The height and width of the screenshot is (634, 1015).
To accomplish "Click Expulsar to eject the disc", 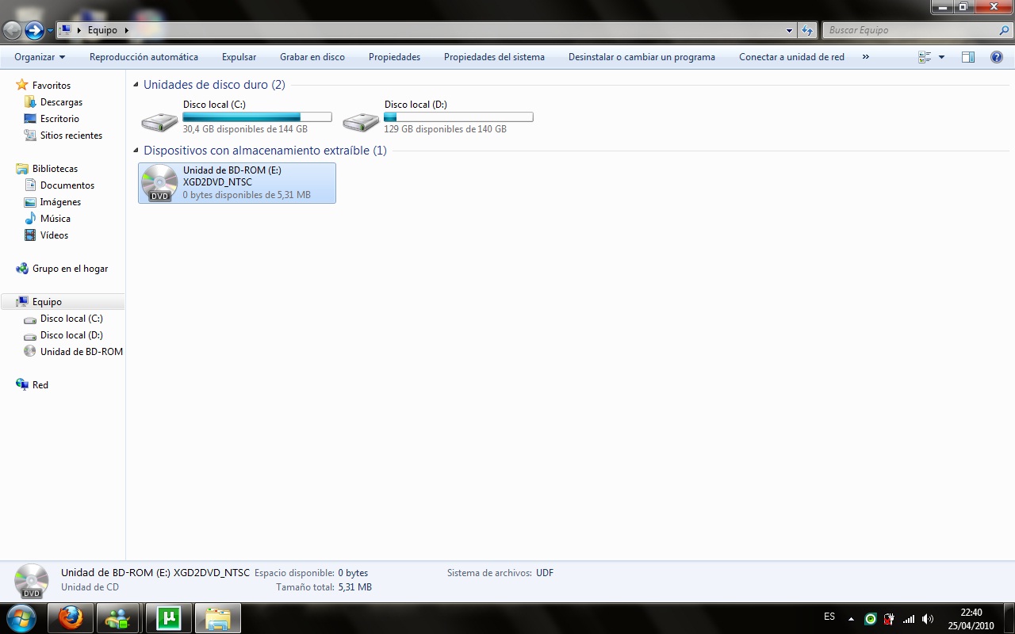I will point(239,57).
